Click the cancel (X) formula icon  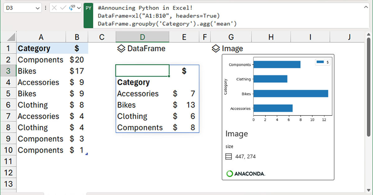click(x=54, y=8)
